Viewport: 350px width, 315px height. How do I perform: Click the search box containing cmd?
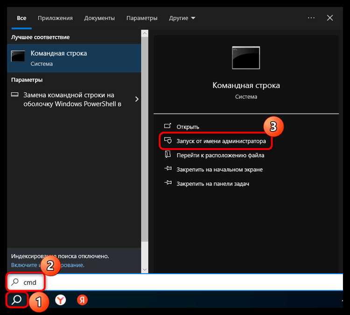175,282
